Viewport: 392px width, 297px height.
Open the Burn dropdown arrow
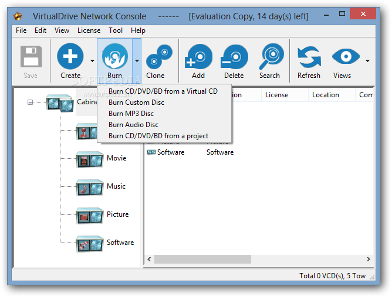pos(137,61)
